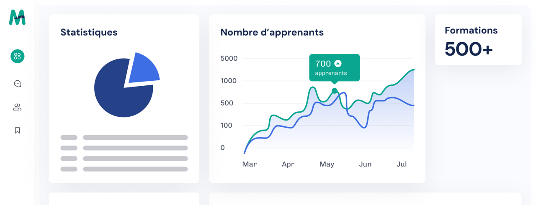This screenshot has width=536, height=205.
Task: Open the Formations 500+ card
Action: (478, 40)
